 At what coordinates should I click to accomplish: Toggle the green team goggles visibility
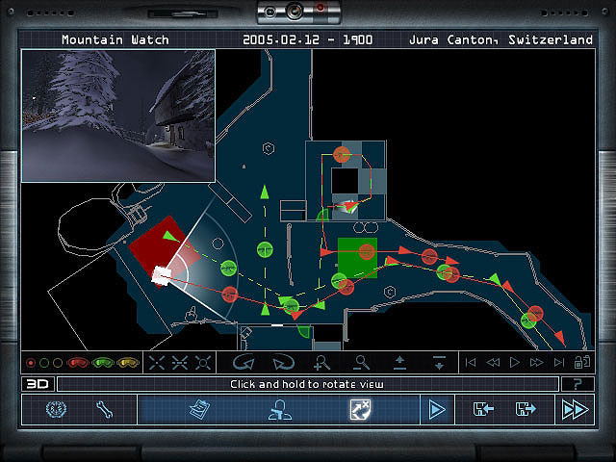102,363
